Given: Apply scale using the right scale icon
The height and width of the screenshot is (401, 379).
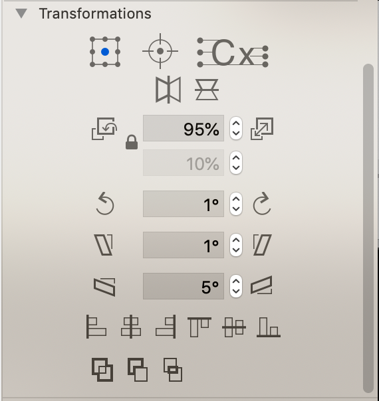Looking at the screenshot, I should 262,129.
